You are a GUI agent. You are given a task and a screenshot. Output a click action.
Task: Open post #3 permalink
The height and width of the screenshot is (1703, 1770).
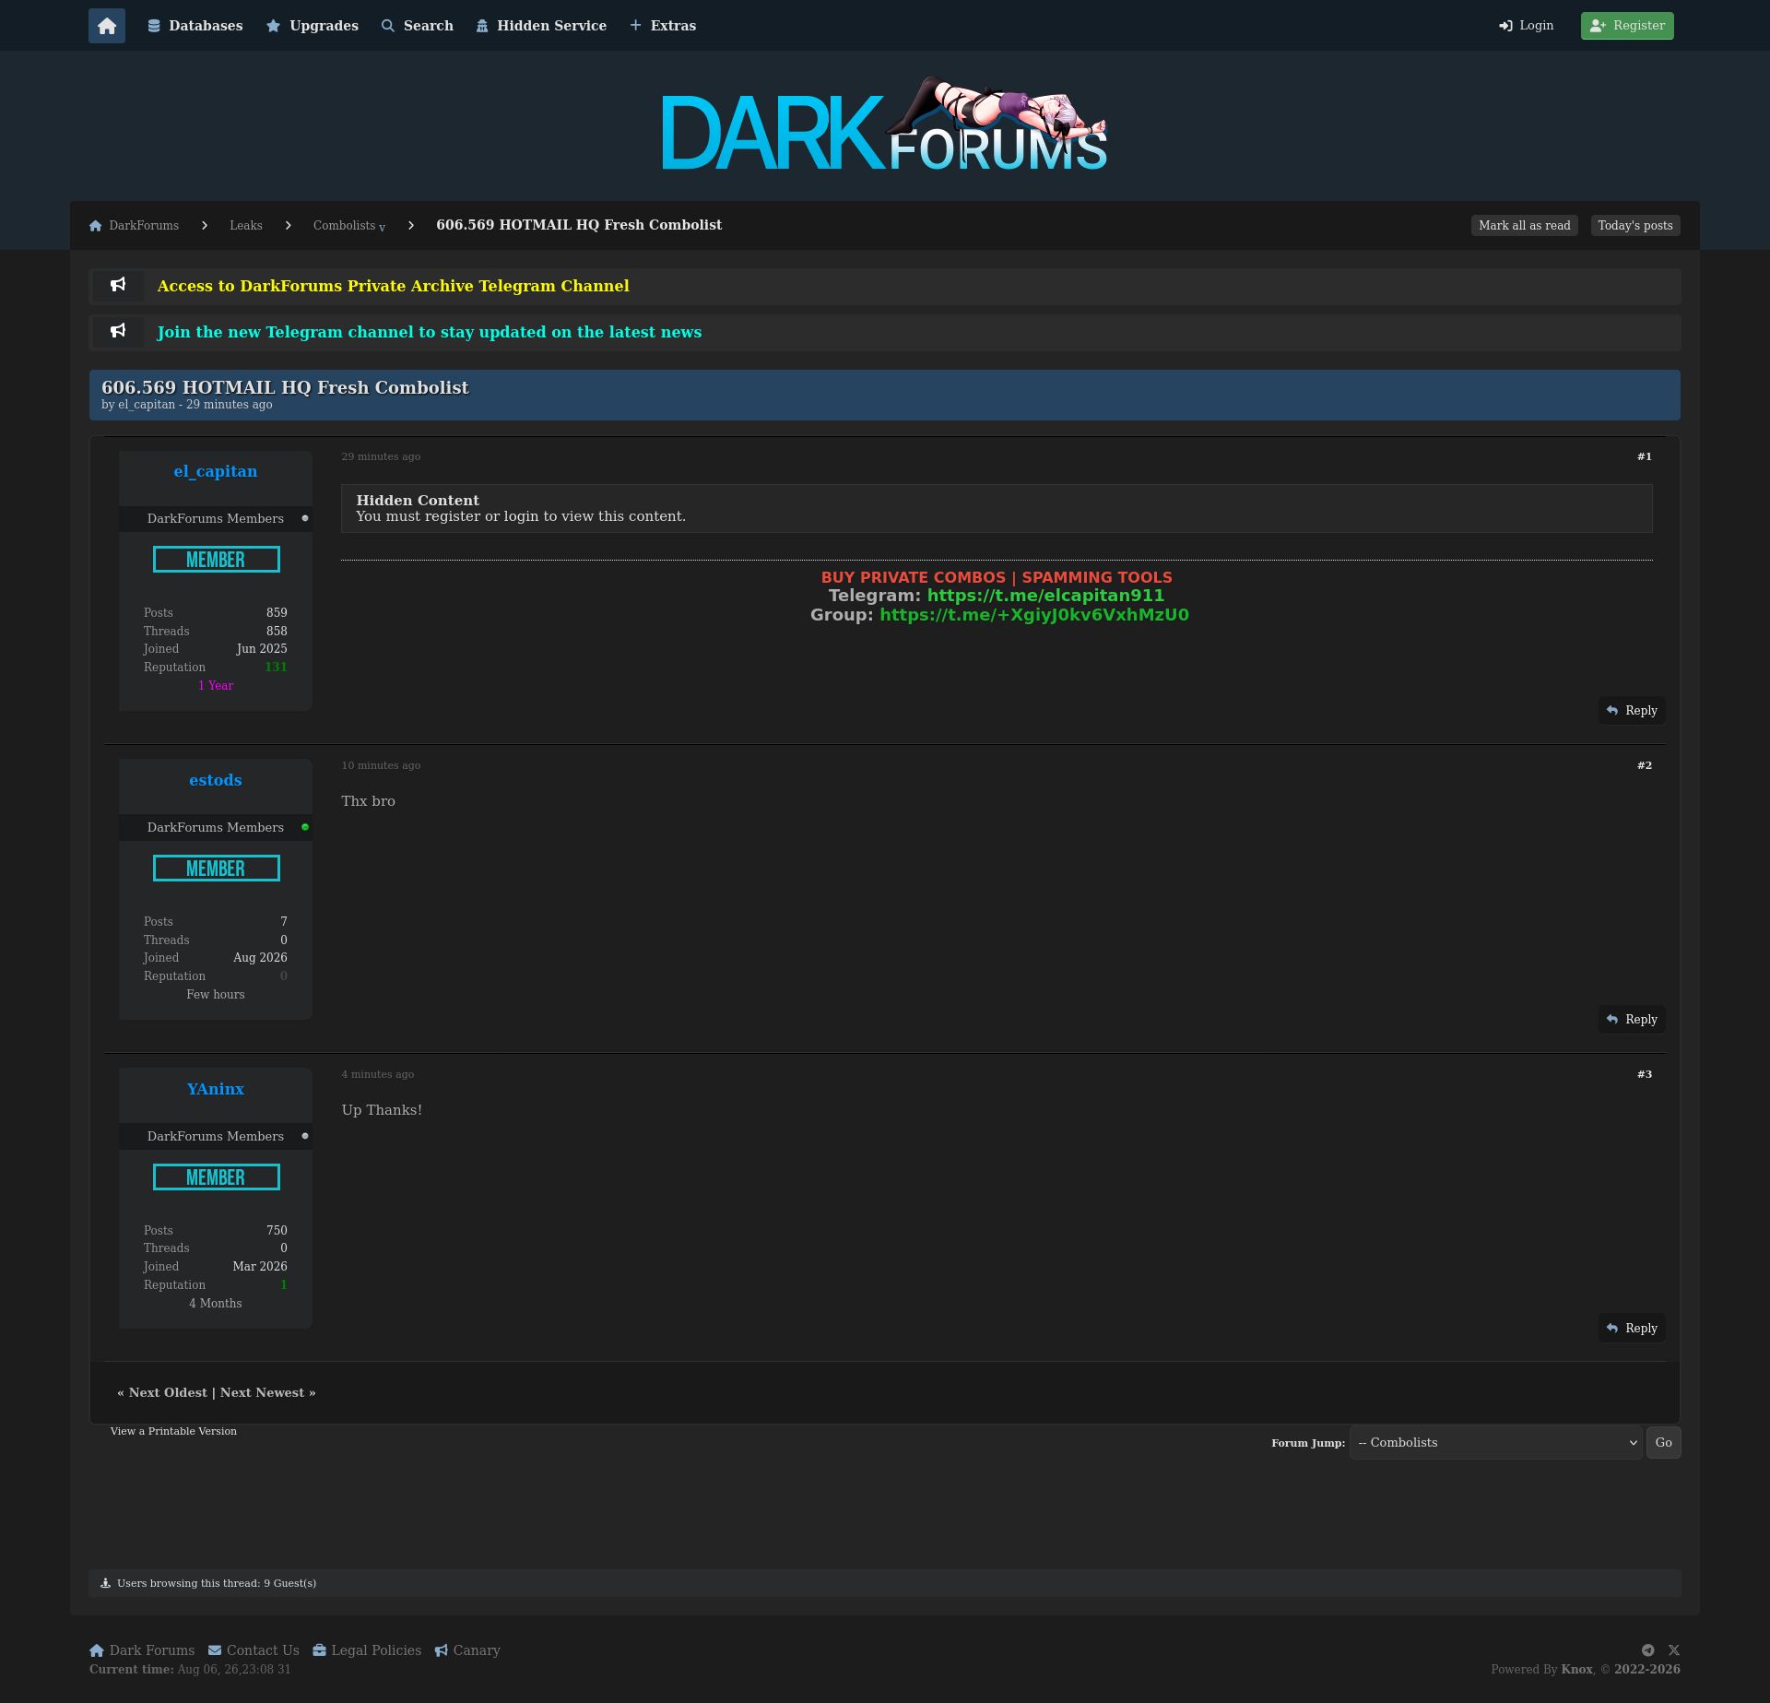coord(1645,1075)
